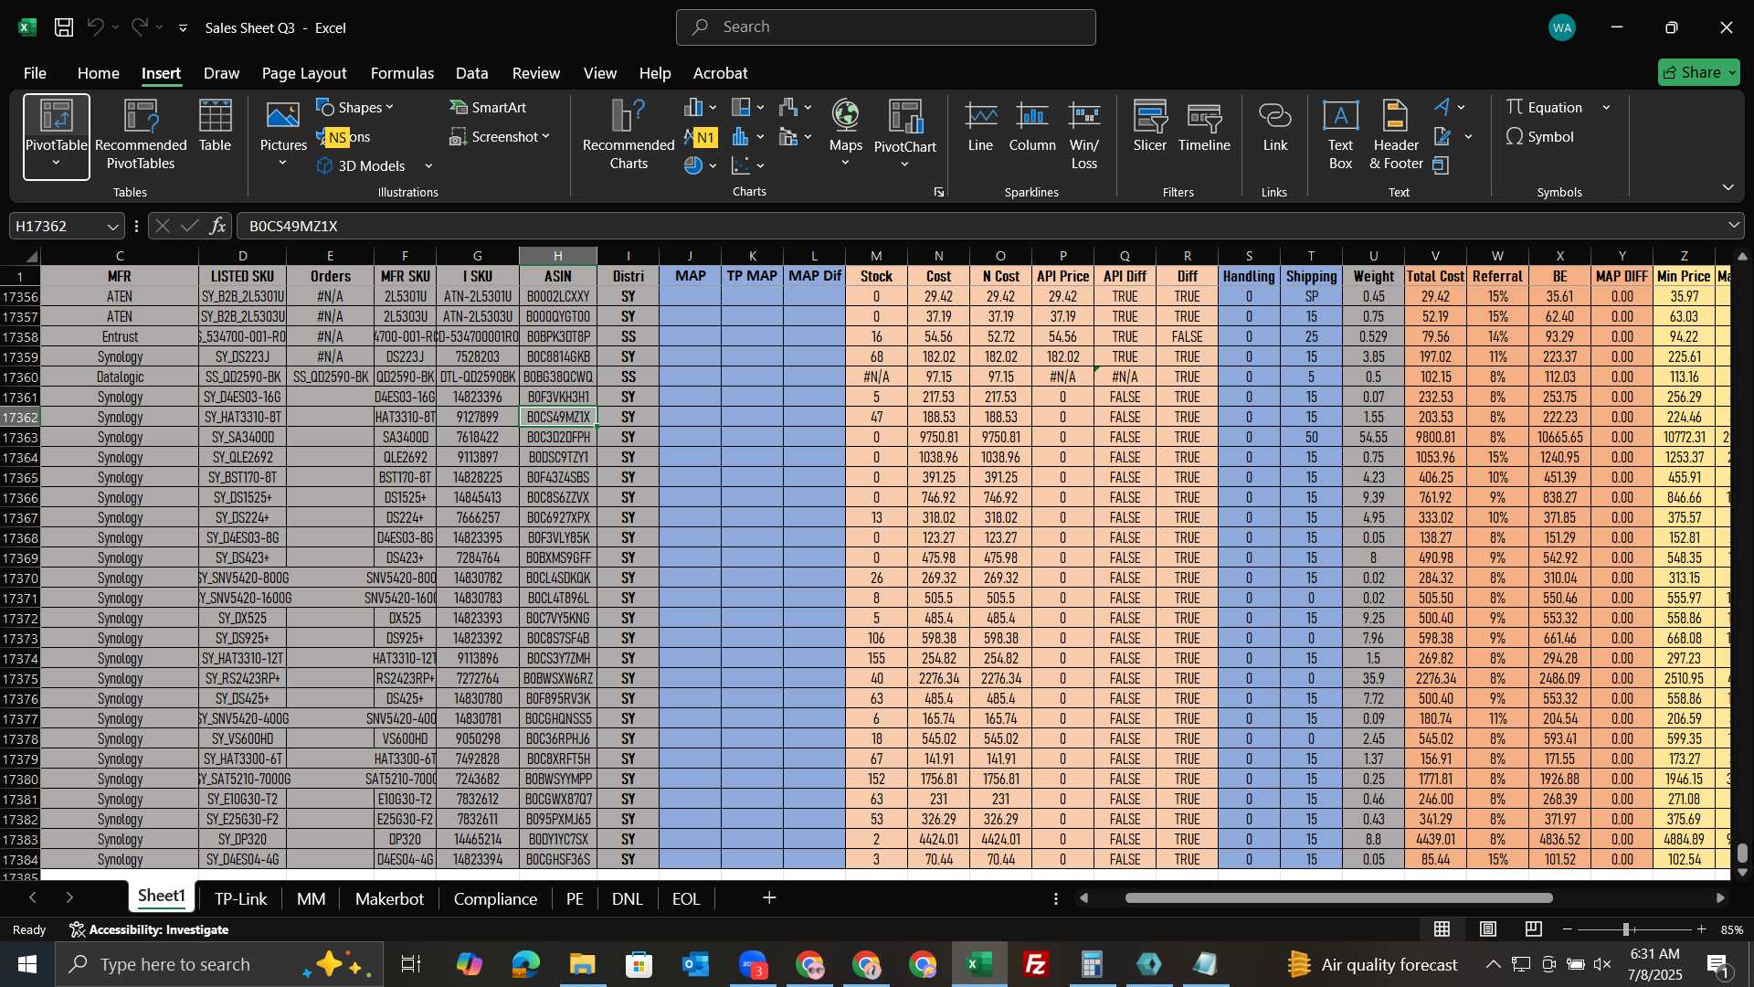Open the WA account profile button
Viewport: 1754px width, 987px height.
pos(1561,27)
